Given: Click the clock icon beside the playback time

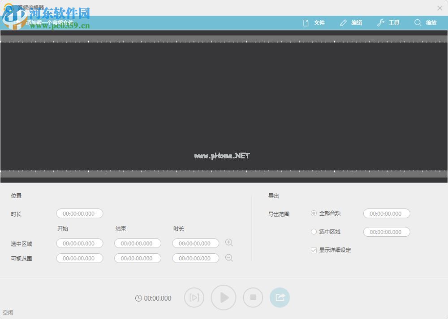Looking at the screenshot, I should 138,298.
